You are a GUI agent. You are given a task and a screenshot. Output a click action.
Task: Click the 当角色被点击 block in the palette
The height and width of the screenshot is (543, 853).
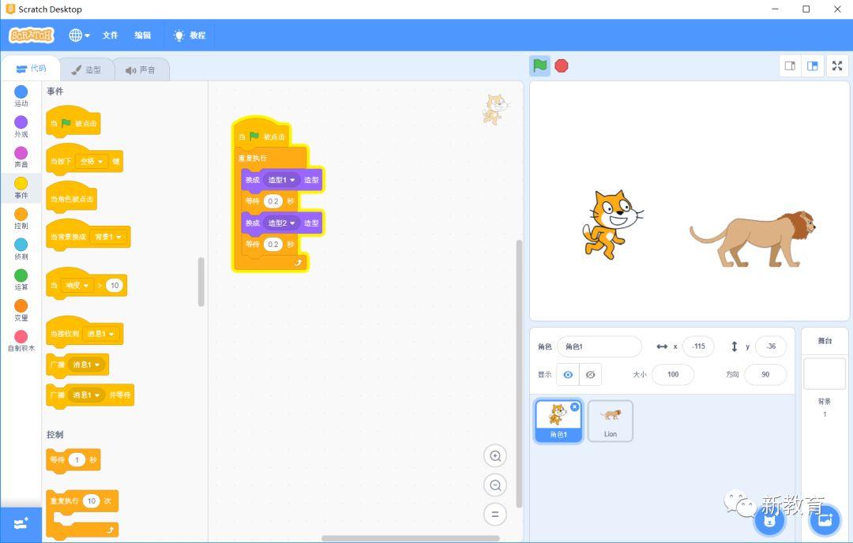[72, 196]
